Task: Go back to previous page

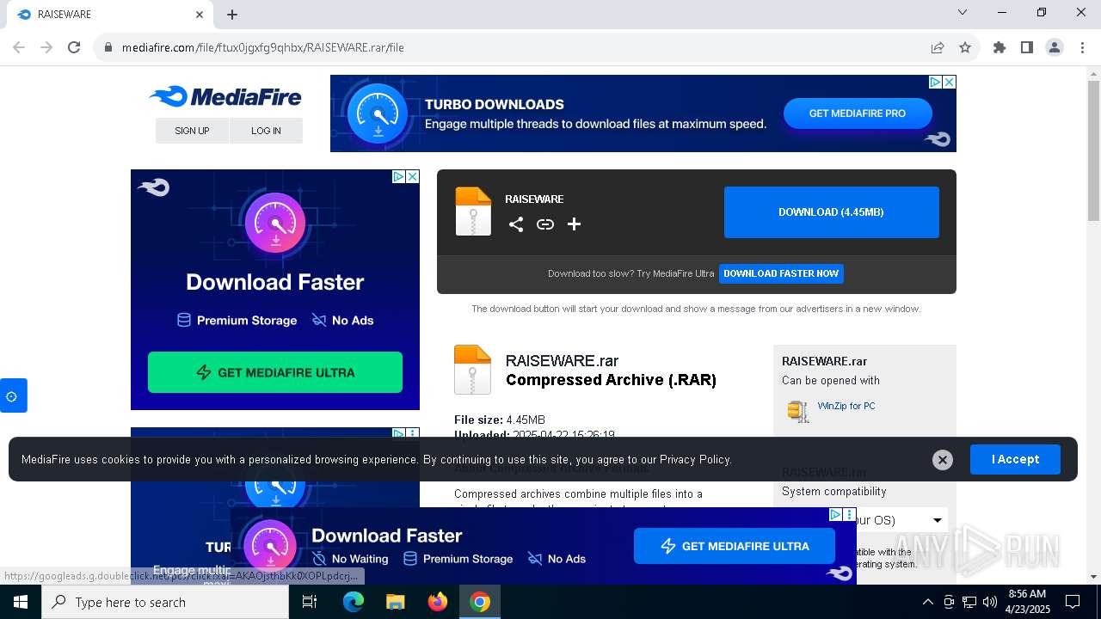Action: pos(19,47)
